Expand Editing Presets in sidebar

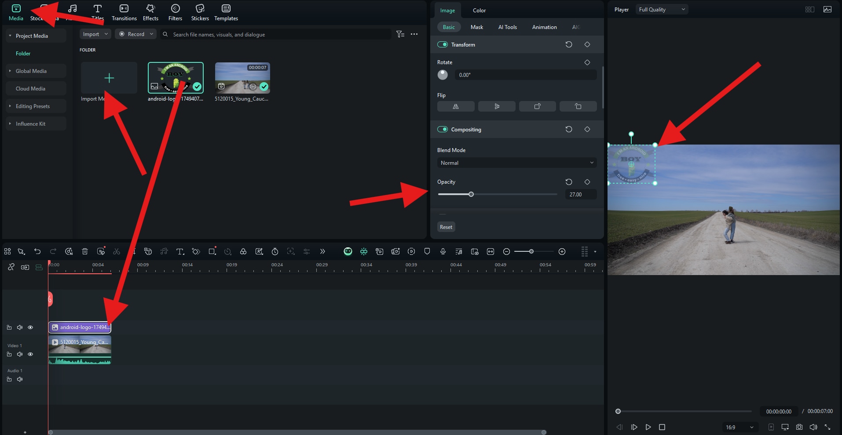click(x=10, y=106)
